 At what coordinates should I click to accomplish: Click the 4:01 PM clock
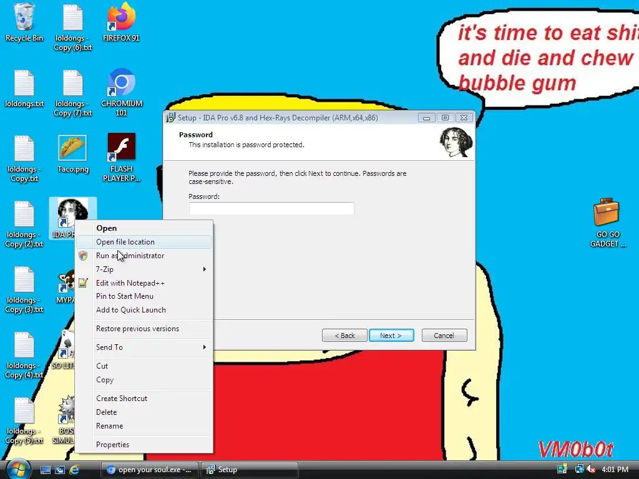[x=615, y=470]
